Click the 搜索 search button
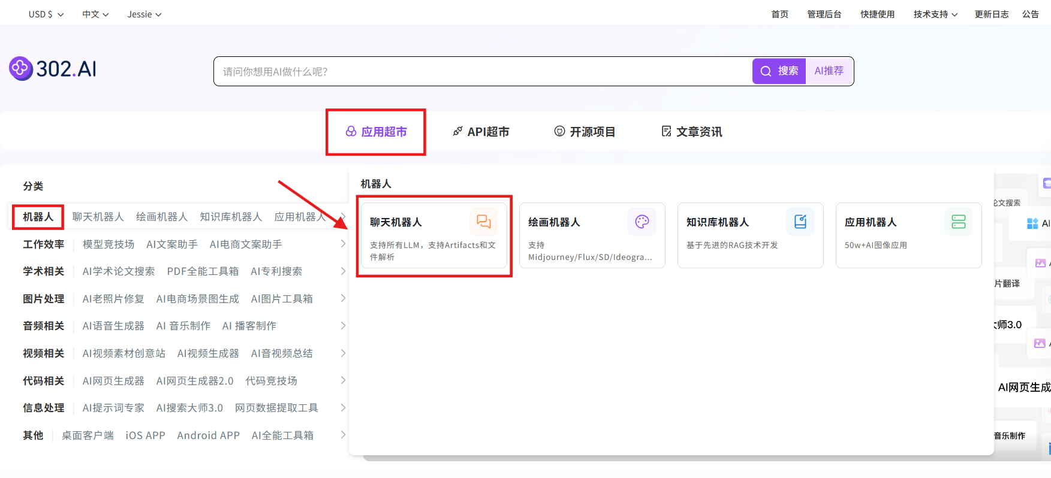The height and width of the screenshot is (478, 1051). tap(779, 71)
